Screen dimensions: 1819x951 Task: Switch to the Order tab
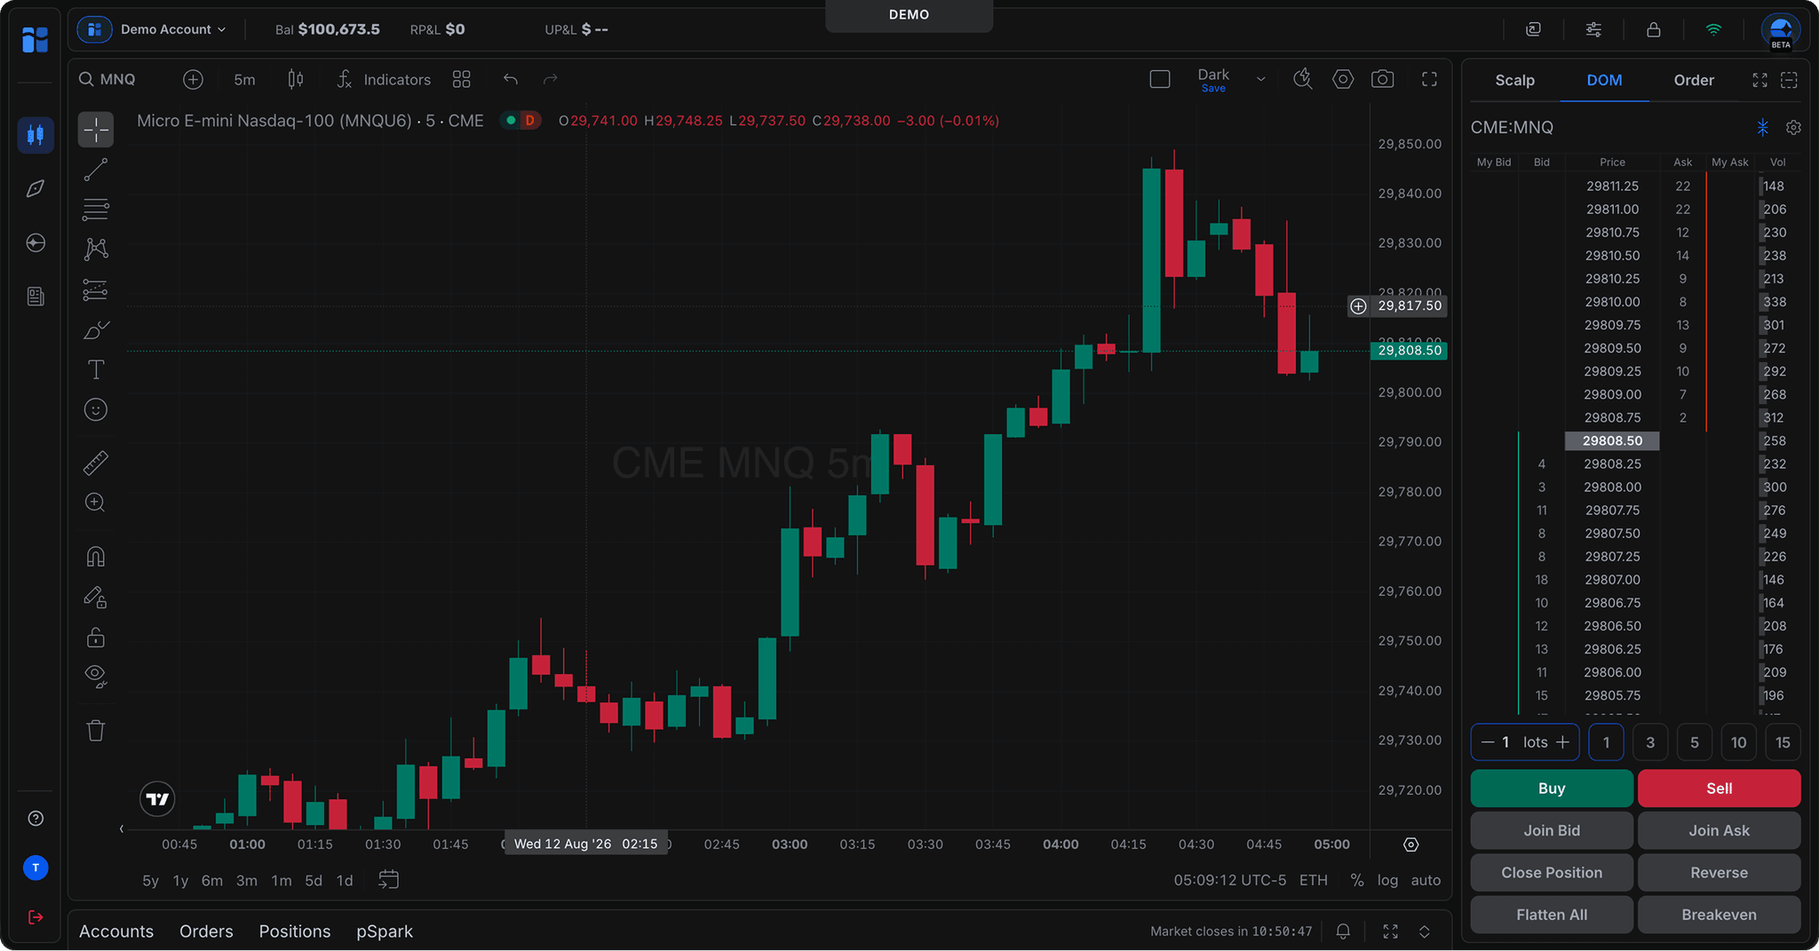tap(1694, 80)
